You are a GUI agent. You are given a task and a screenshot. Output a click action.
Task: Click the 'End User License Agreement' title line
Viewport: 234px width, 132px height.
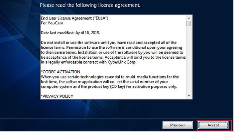(x=75, y=18)
